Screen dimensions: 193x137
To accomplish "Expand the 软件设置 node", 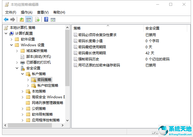I will click(12, 39).
